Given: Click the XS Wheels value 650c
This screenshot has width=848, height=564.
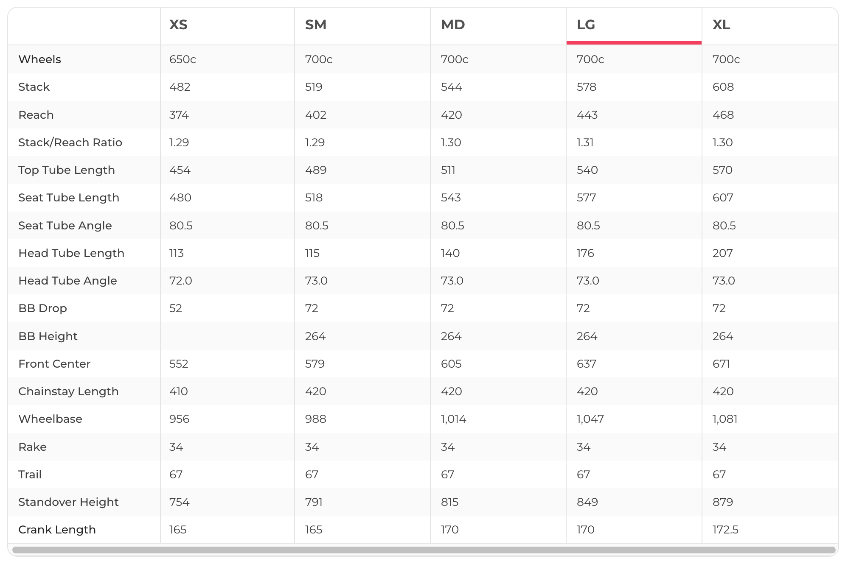Looking at the screenshot, I should 183,59.
